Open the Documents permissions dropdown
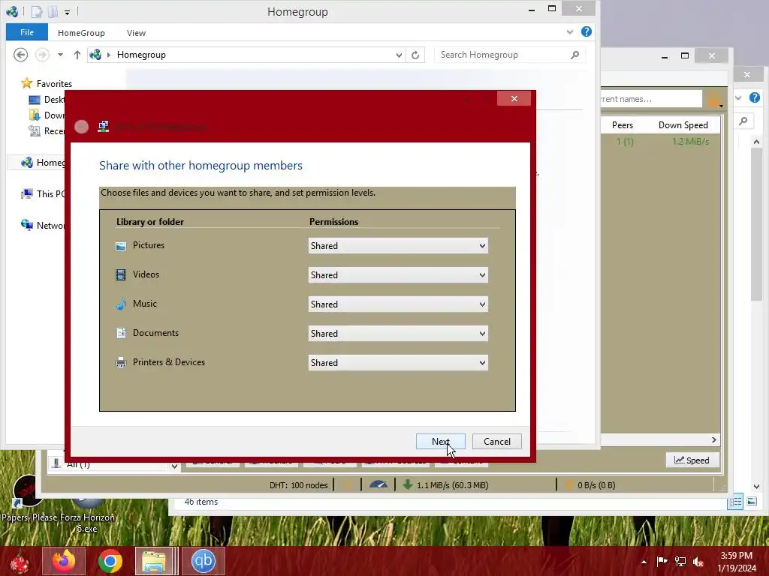The height and width of the screenshot is (576, 769). [398, 334]
